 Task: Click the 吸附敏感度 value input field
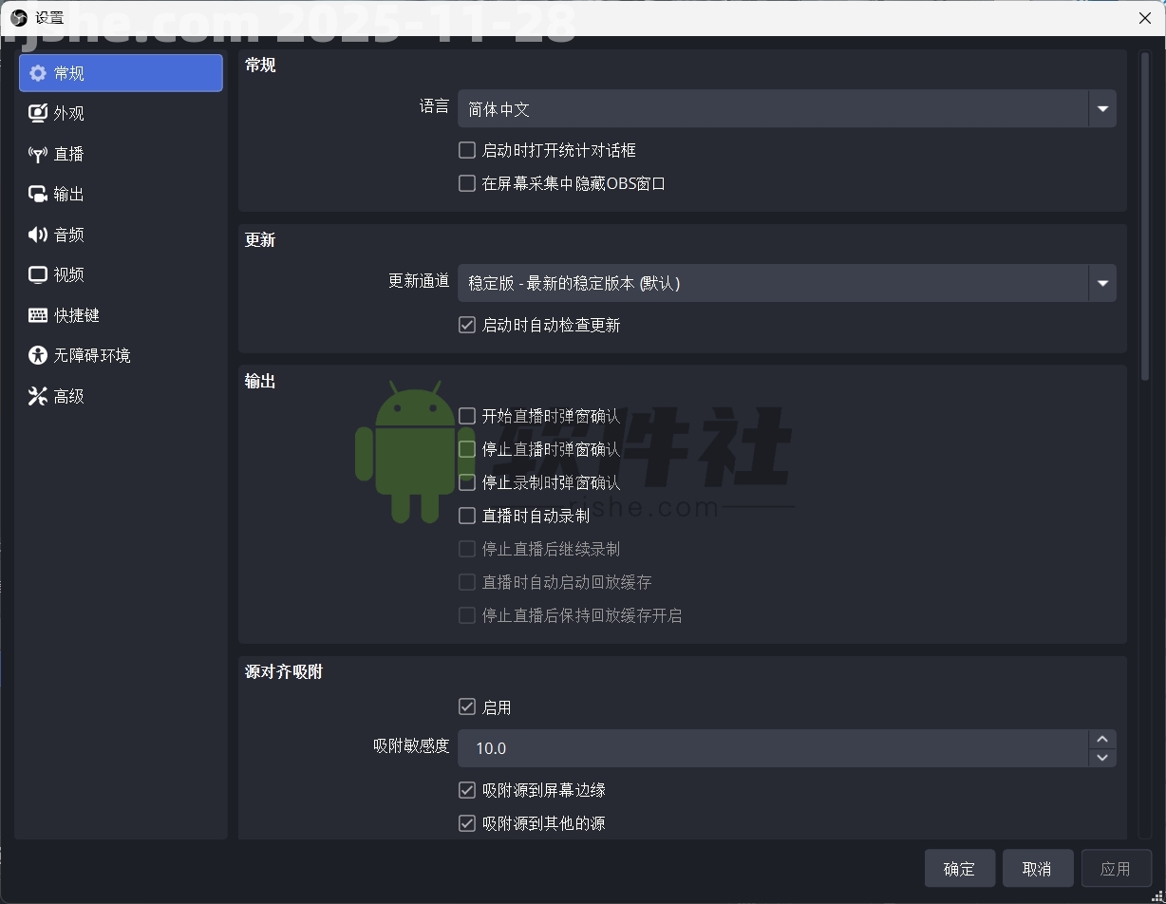pos(760,748)
